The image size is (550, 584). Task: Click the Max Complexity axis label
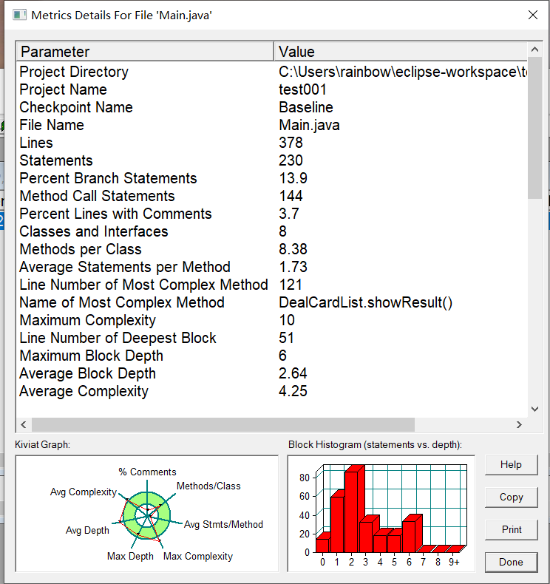(198, 557)
